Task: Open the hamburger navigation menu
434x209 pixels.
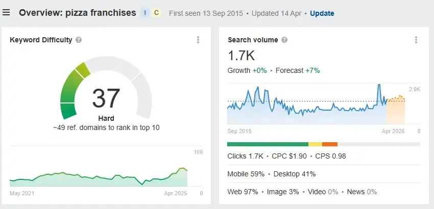Action: [6, 12]
